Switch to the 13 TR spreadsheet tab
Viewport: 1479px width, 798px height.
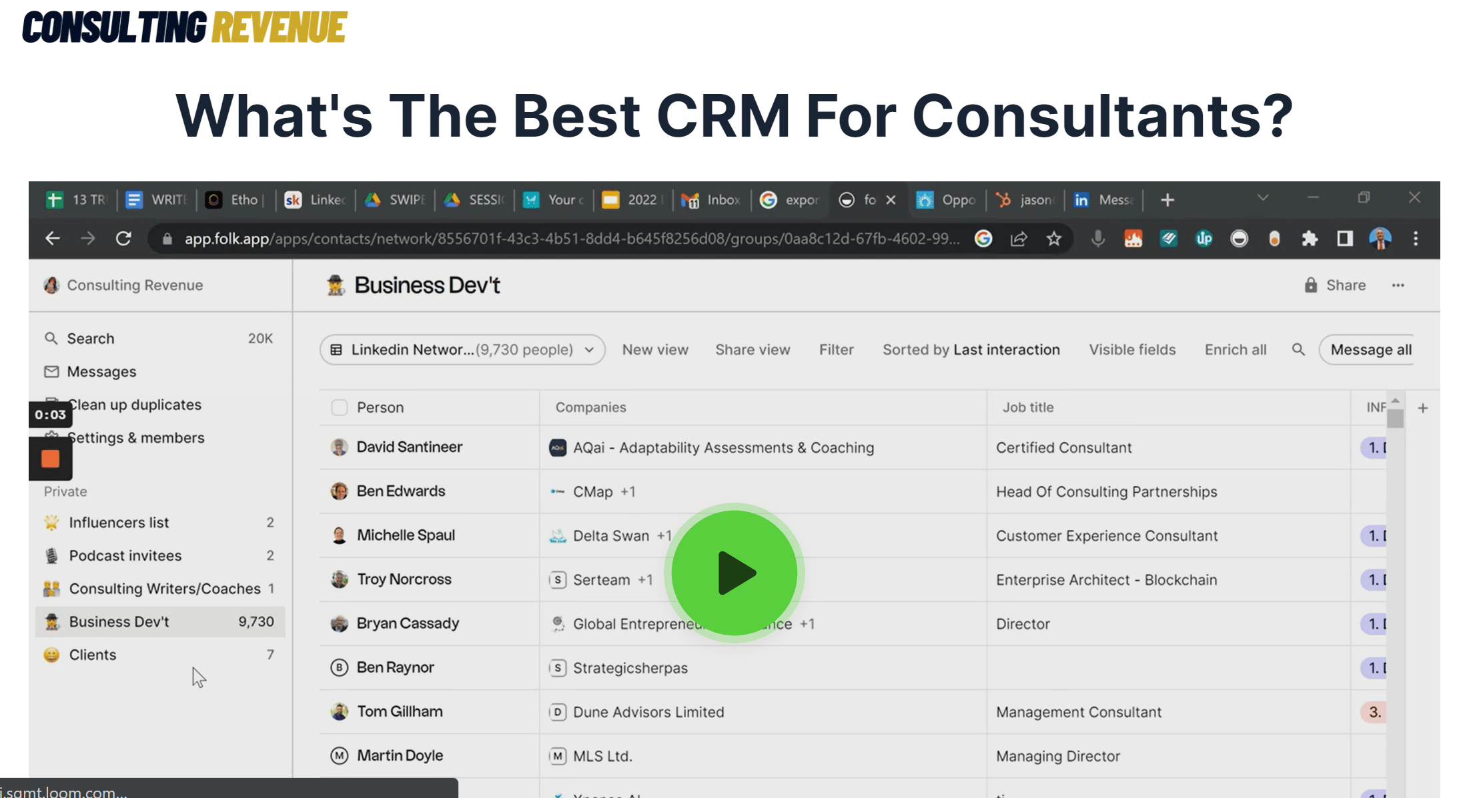click(77, 200)
